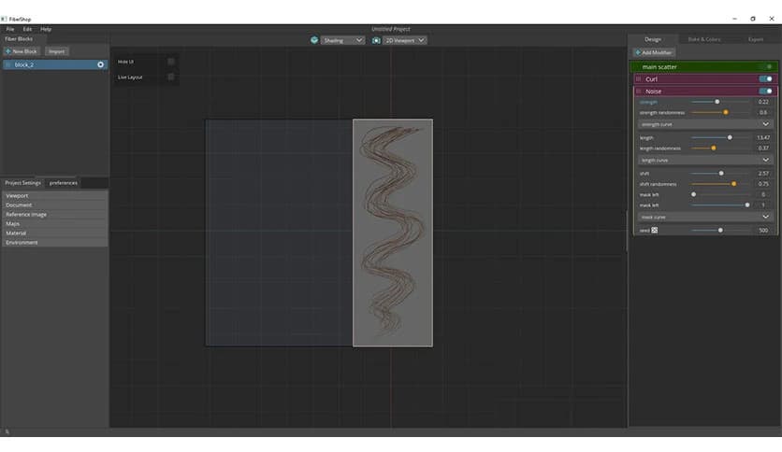This screenshot has width=782, height=452.
Task: Click the visibility icon on block_2
Action: click(100, 64)
